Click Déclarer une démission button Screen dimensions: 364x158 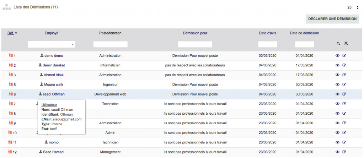[332, 19]
